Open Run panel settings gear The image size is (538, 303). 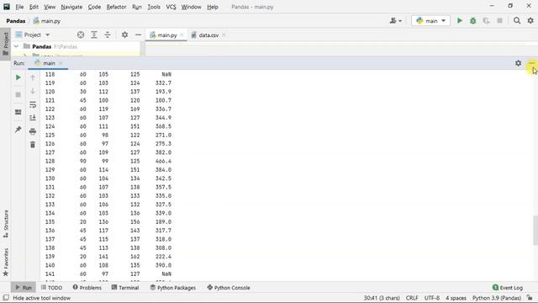518,63
